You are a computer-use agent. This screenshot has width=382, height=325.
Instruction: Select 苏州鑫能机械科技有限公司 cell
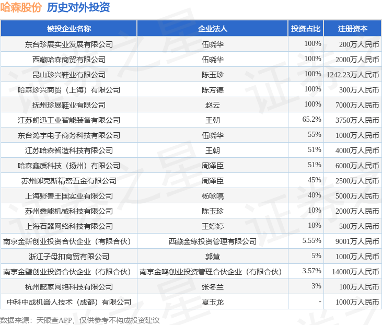pyautogui.click(x=69, y=211)
